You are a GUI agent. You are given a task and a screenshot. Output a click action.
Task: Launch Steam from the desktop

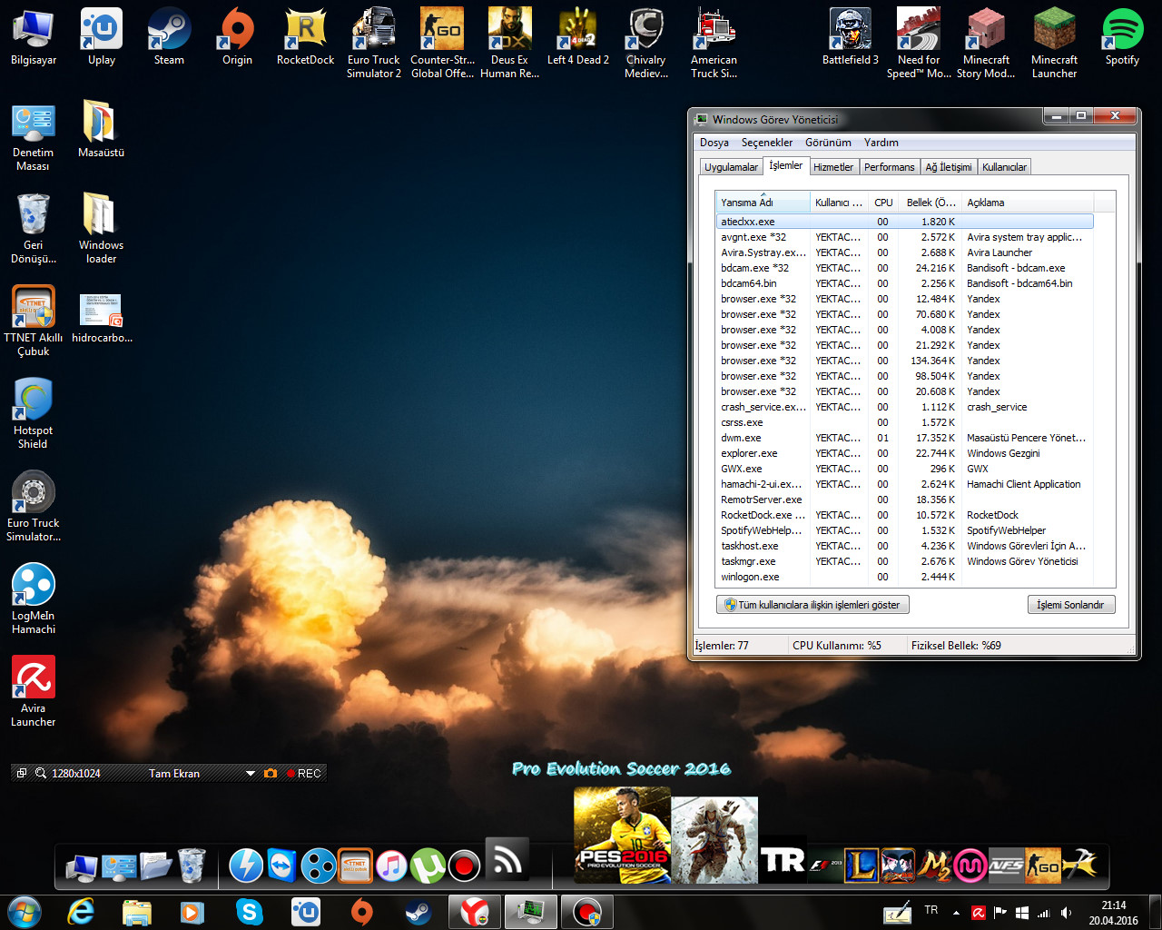(x=169, y=36)
